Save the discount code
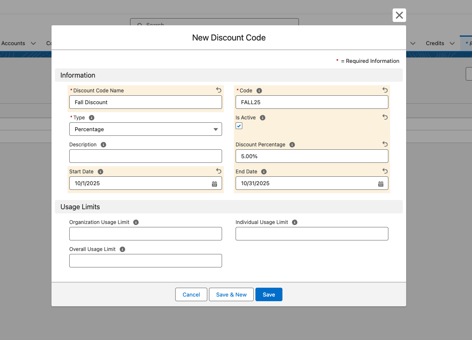Viewport: 472px width, 340px height. tap(269, 294)
